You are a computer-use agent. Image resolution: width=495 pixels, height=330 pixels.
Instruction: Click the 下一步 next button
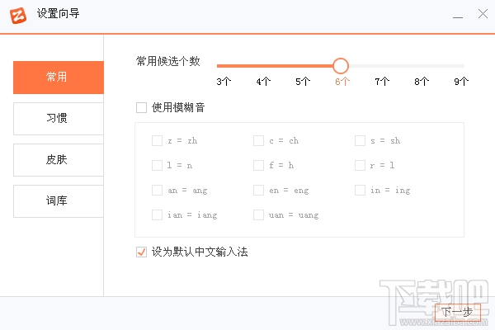pyautogui.click(x=458, y=313)
